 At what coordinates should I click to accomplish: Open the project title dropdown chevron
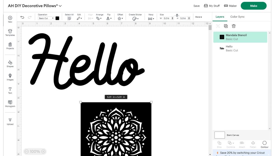60,6
